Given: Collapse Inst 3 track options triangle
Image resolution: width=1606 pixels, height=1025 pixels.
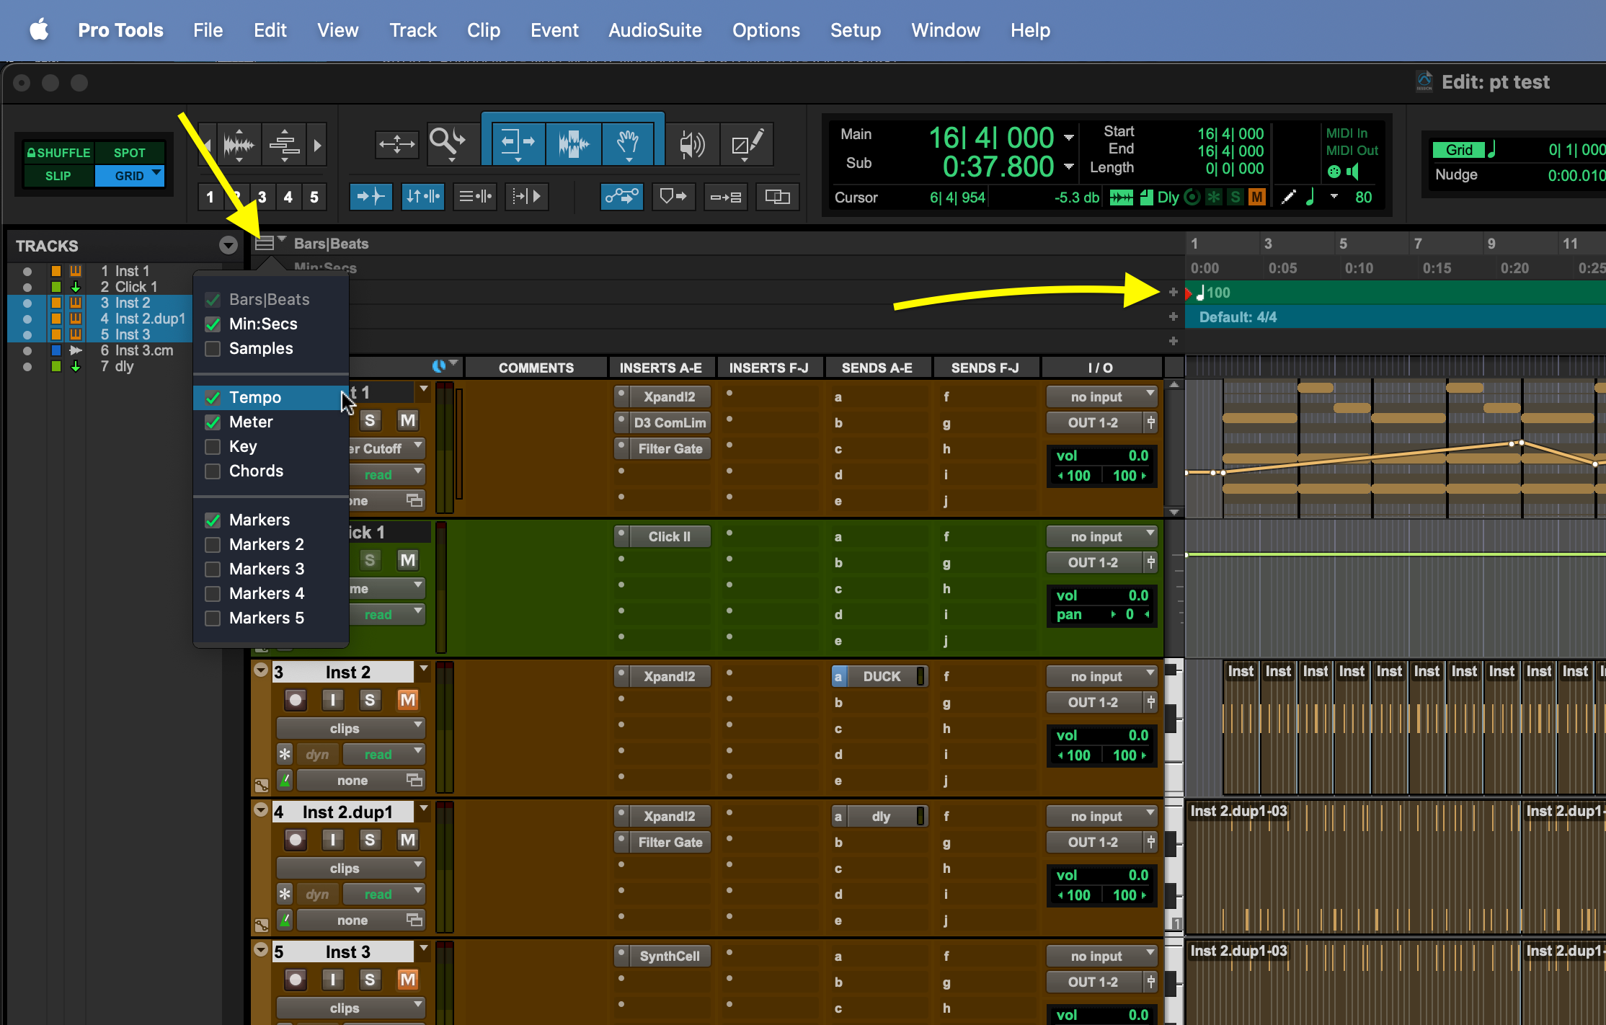Looking at the screenshot, I should pos(261,950).
